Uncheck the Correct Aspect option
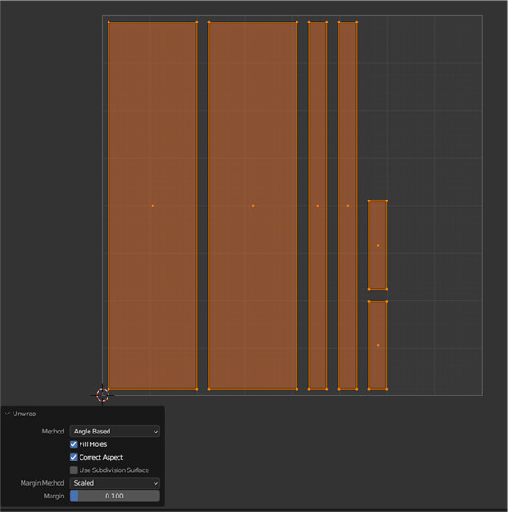This screenshot has height=512, width=508. click(73, 457)
